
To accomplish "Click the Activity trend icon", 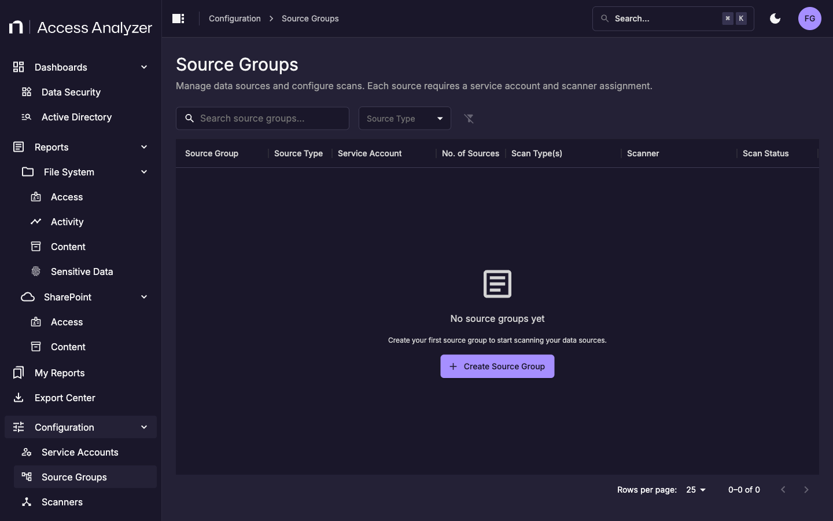I will point(35,222).
